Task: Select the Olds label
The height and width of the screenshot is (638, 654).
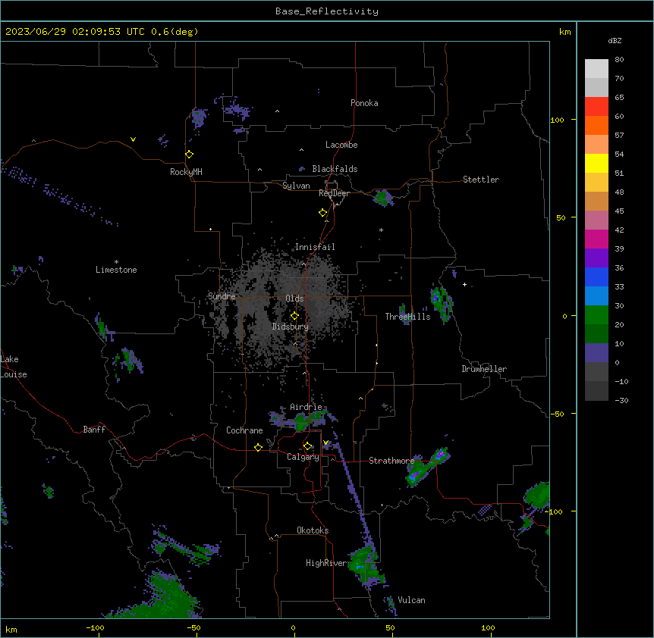Action: [x=294, y=299]
